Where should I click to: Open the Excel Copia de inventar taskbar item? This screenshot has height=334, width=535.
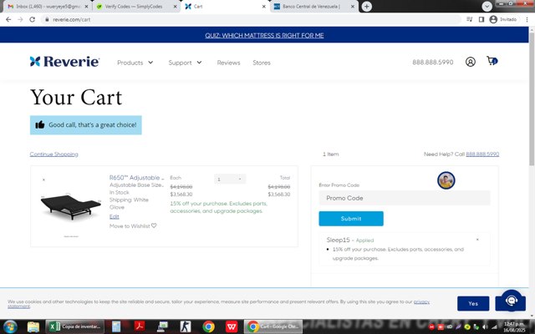74,326
